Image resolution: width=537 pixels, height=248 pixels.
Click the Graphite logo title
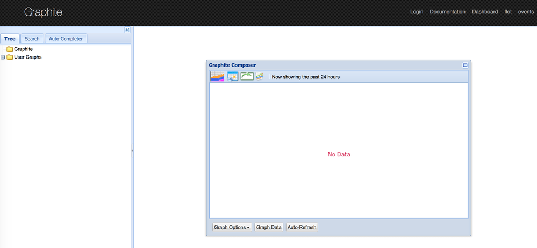pyautogui.click(x=43, y=12)
